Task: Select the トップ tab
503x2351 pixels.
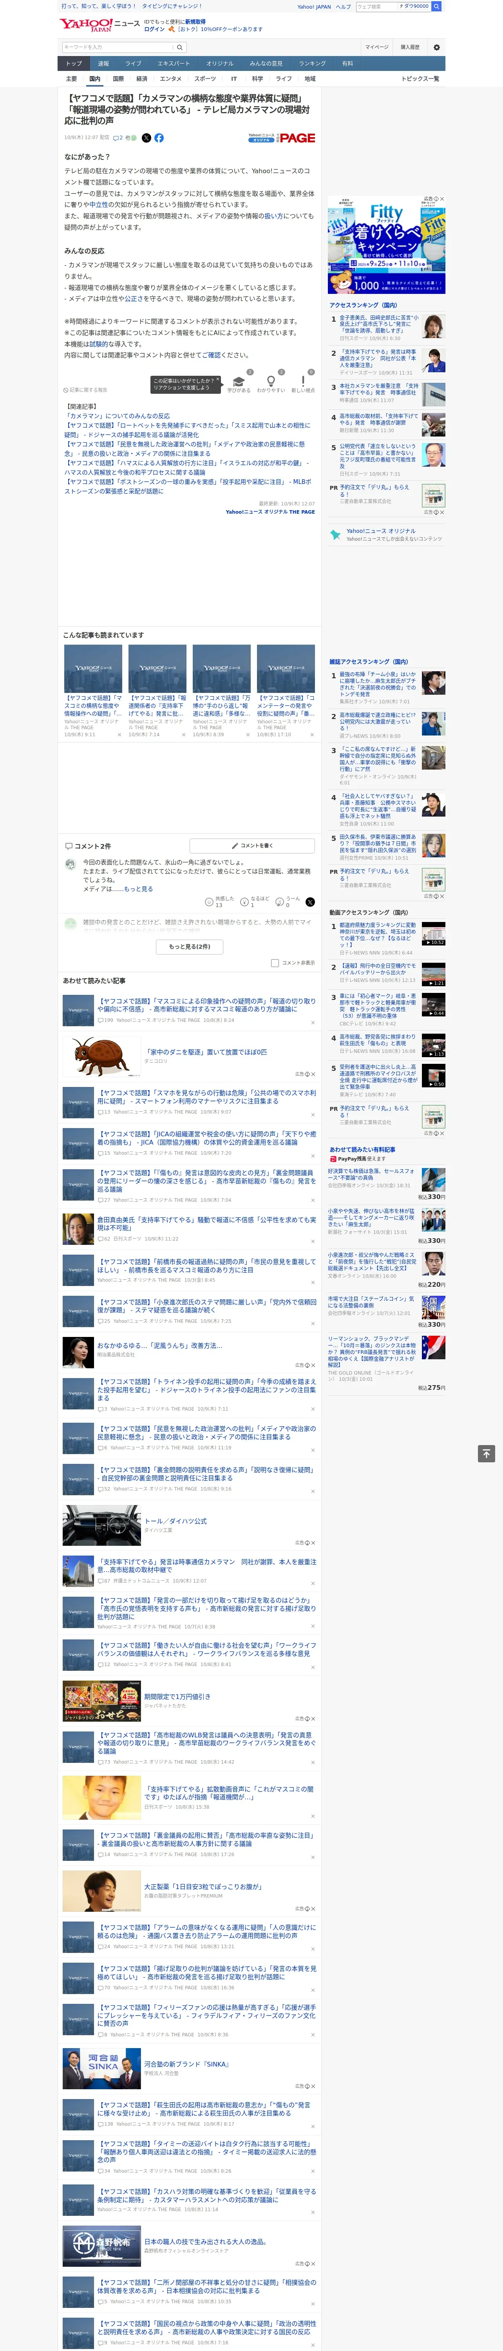Action: point(74,64)
